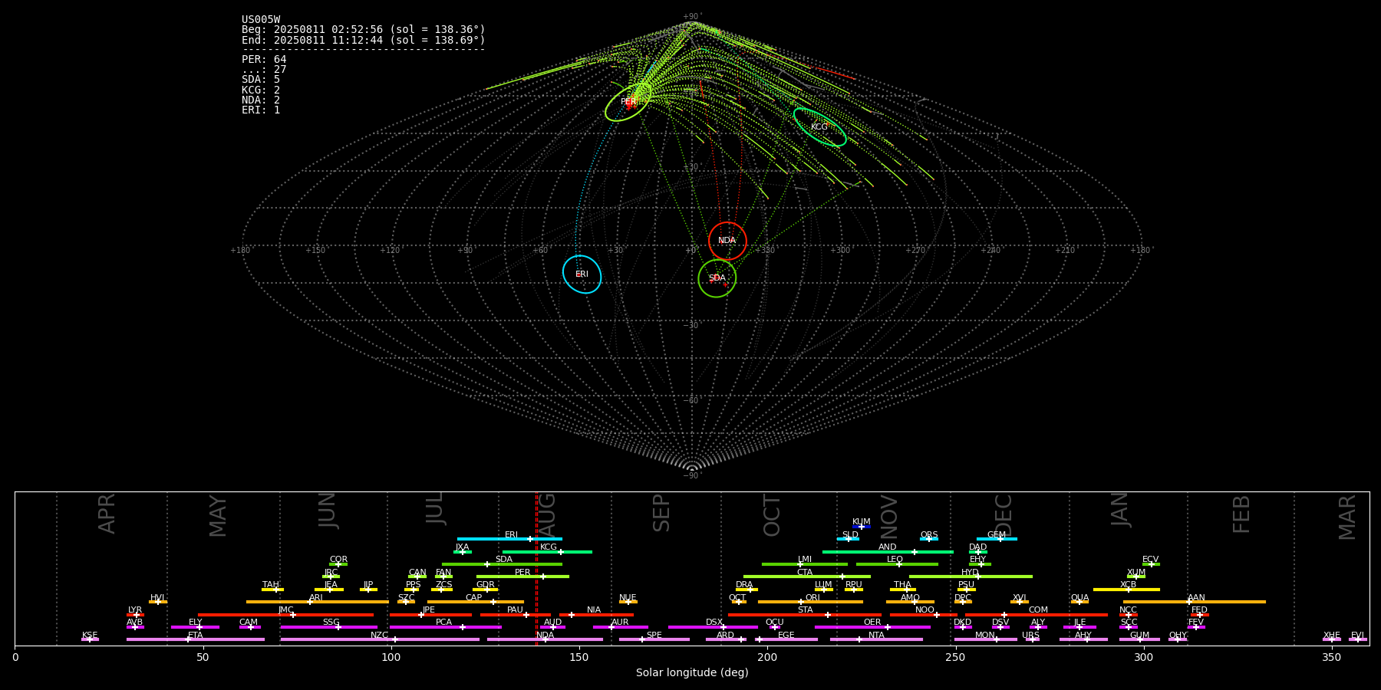Screen dimensions: 1381x690
Task: Select the STA shower bar in timeline
Action: pos(805,615)
